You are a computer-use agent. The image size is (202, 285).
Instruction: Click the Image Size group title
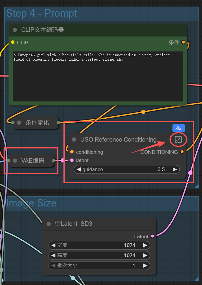click(31, 203)
